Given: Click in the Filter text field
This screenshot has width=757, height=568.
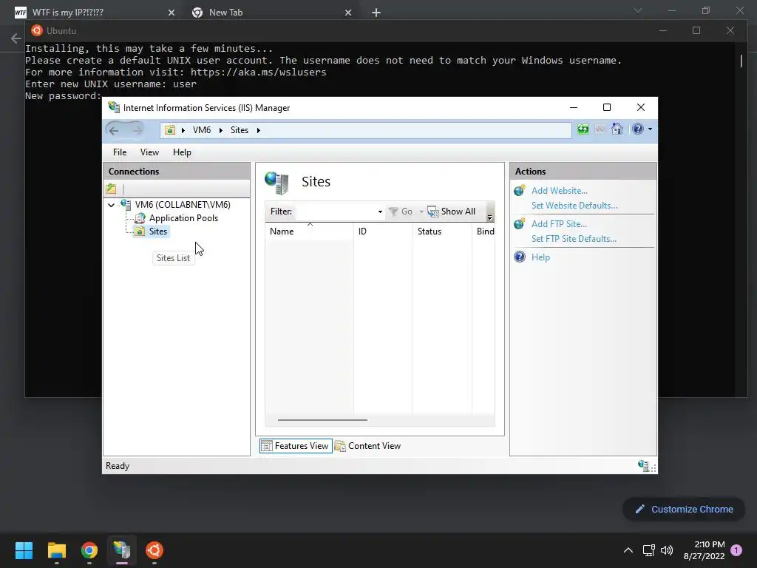Looking at the screenshot, I should [x=336, y=212].
